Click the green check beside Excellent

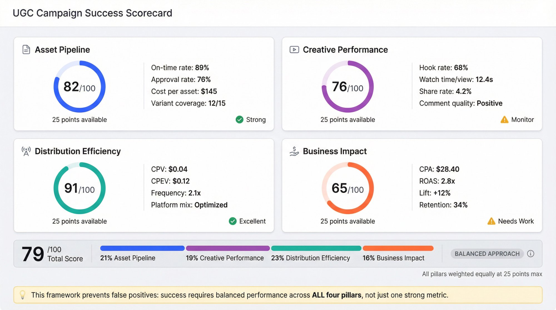point(233,221)
